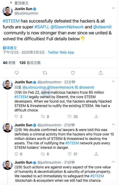The image size is (118, 185).
Task: Share the (2/9) tweet
Action: pos(96,154)
